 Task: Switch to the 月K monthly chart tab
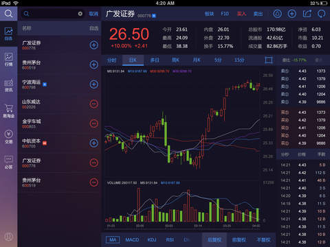197,60
